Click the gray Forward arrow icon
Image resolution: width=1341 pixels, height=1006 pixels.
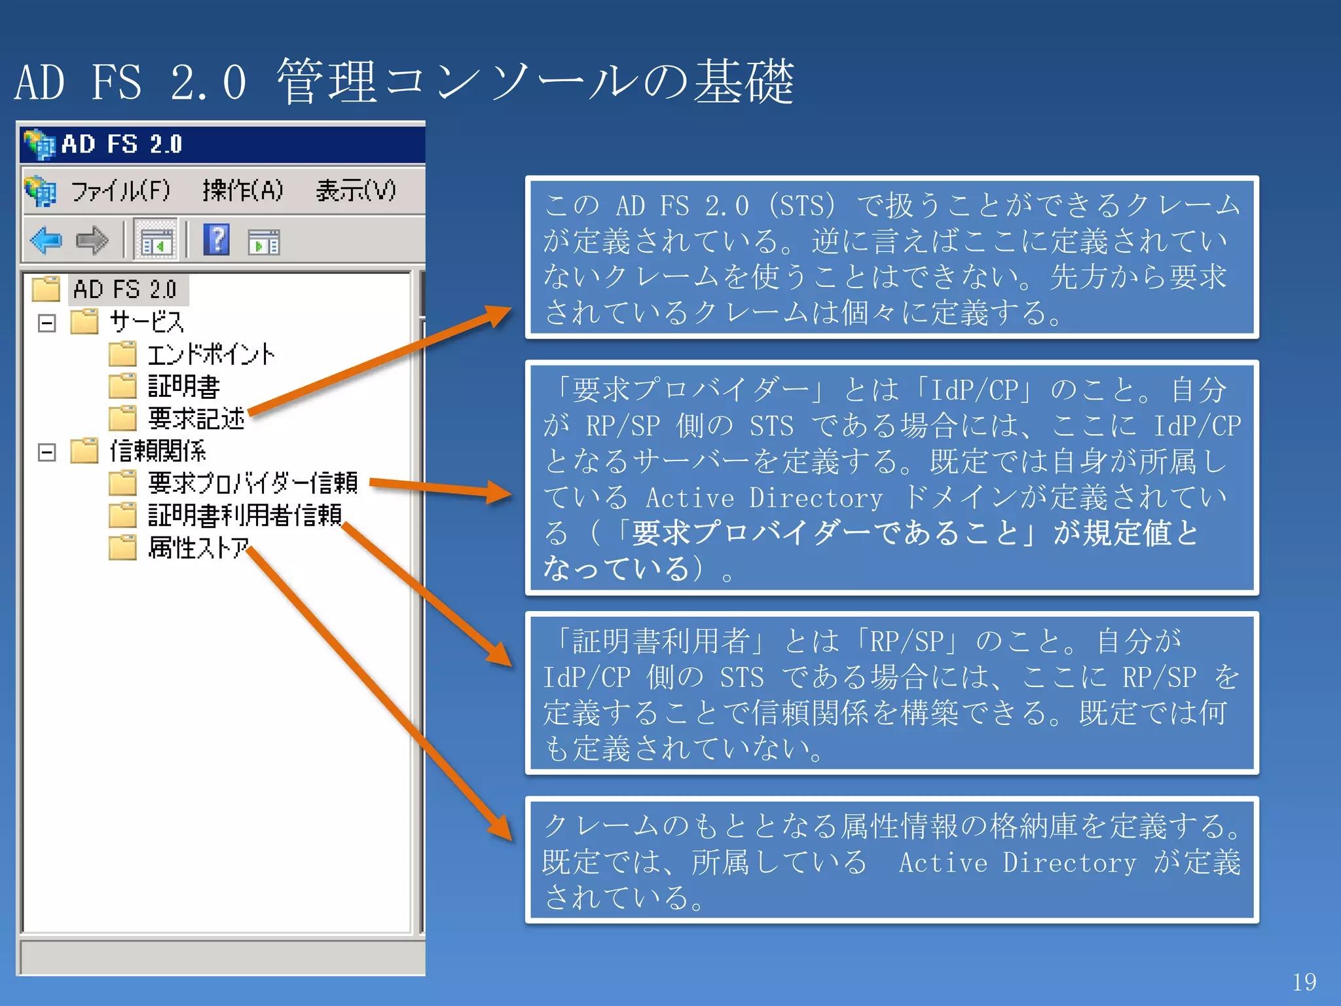92,240
